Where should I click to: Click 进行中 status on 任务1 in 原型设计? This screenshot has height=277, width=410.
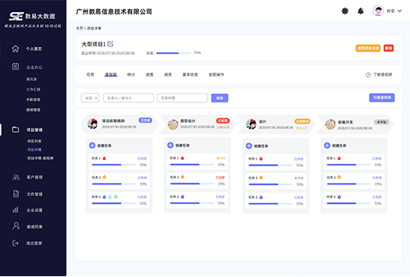(x=221, y=158)
